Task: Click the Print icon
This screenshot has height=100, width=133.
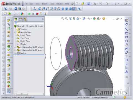Action: [95, 4]
